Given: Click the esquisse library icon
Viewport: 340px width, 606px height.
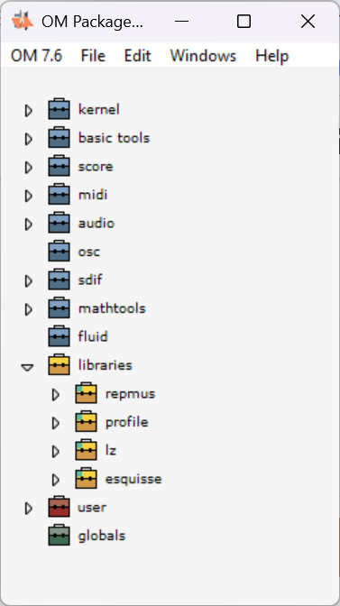Looking at the screenshot, I should 87,479.
